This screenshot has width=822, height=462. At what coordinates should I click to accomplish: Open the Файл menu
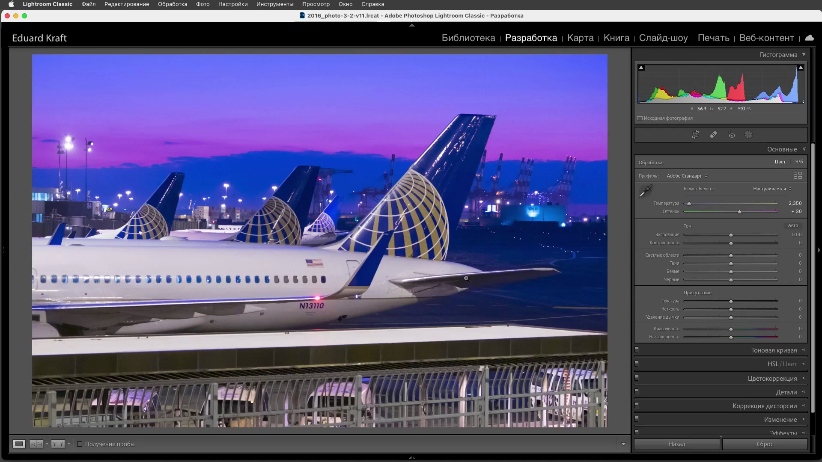pos(89,4)
